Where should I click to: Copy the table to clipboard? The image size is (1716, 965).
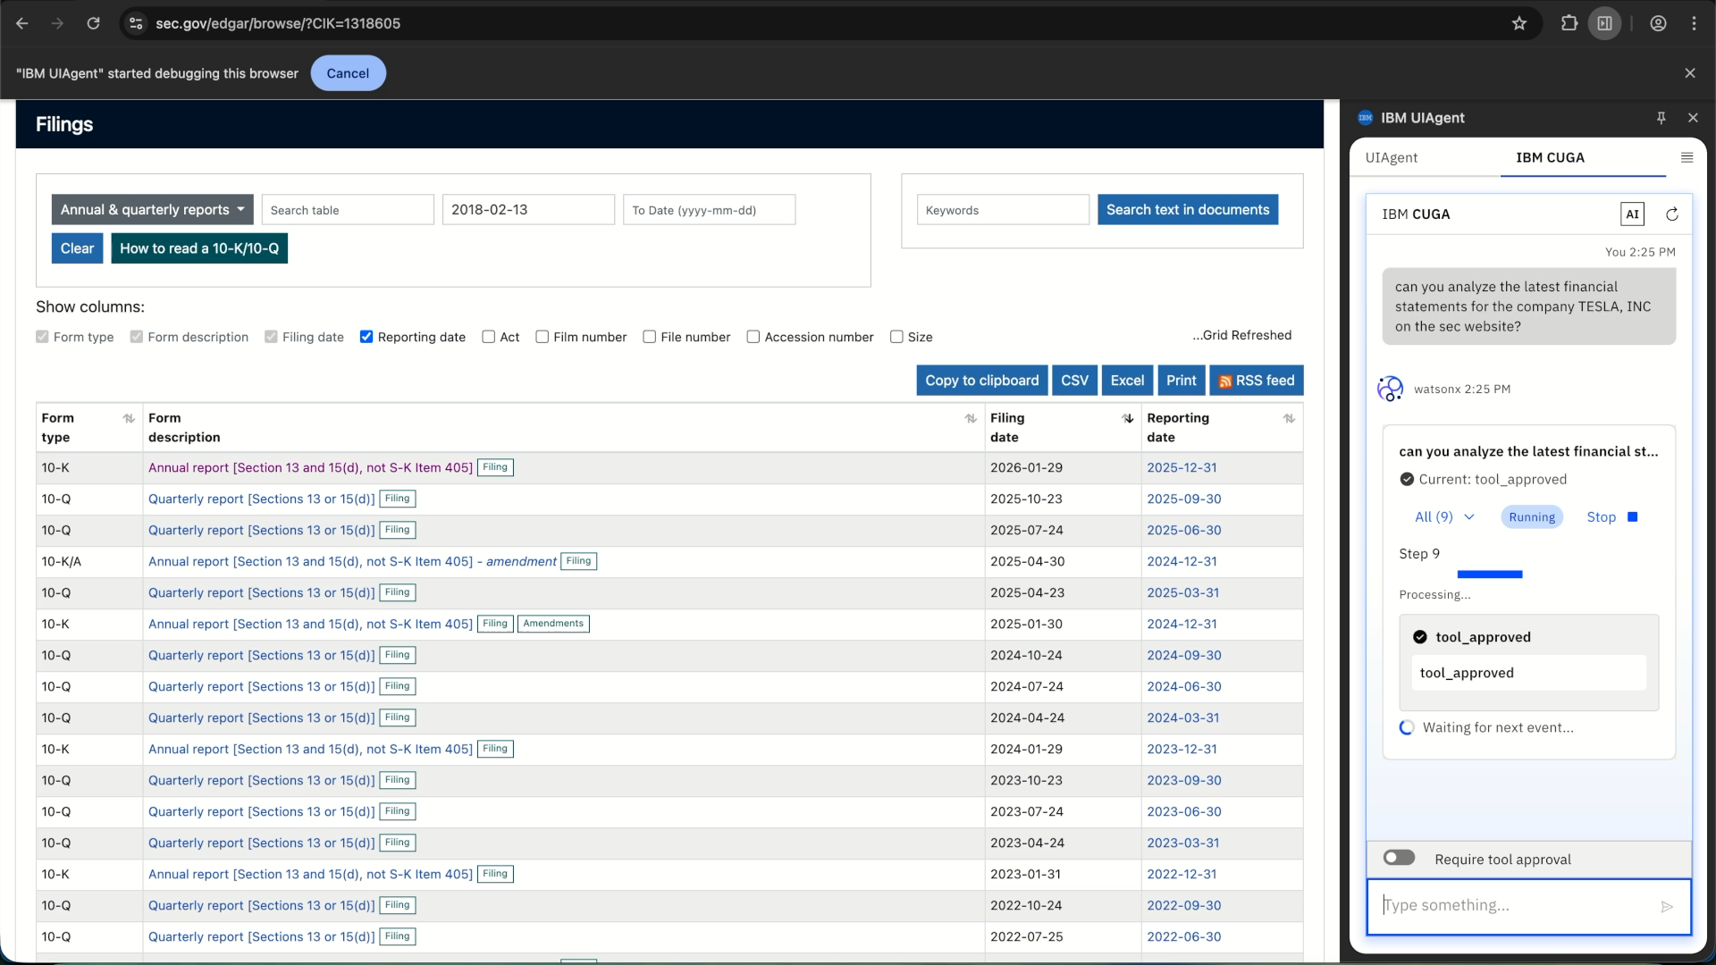982,381
